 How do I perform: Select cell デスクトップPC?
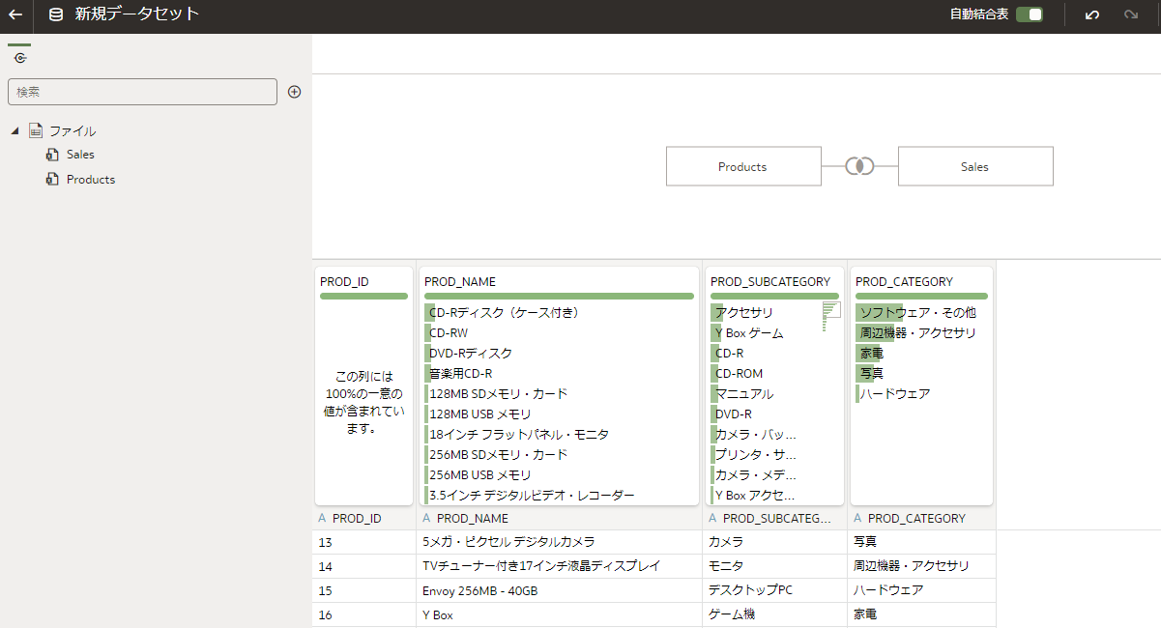(x=774, y=590)
